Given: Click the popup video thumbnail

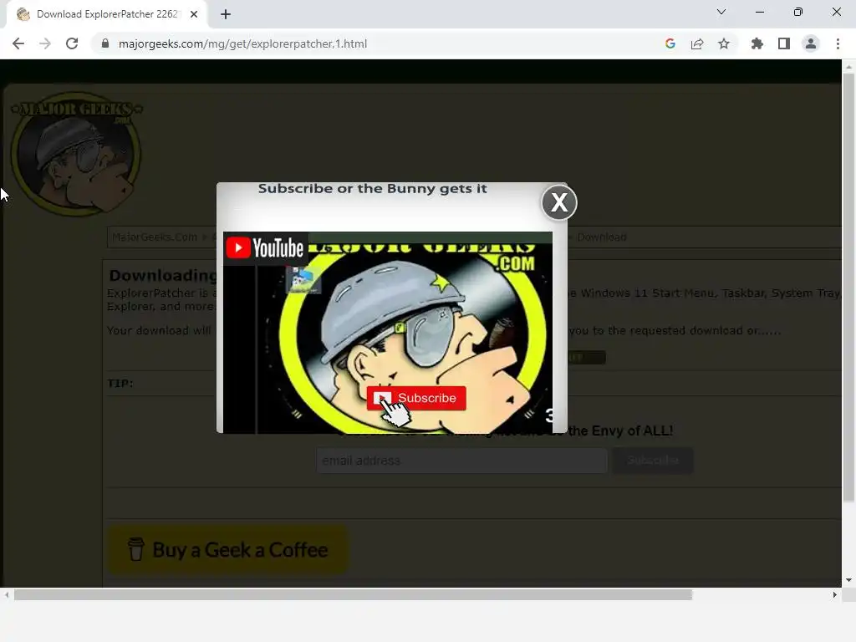Looking at the screenshot, I should (388, 333).
